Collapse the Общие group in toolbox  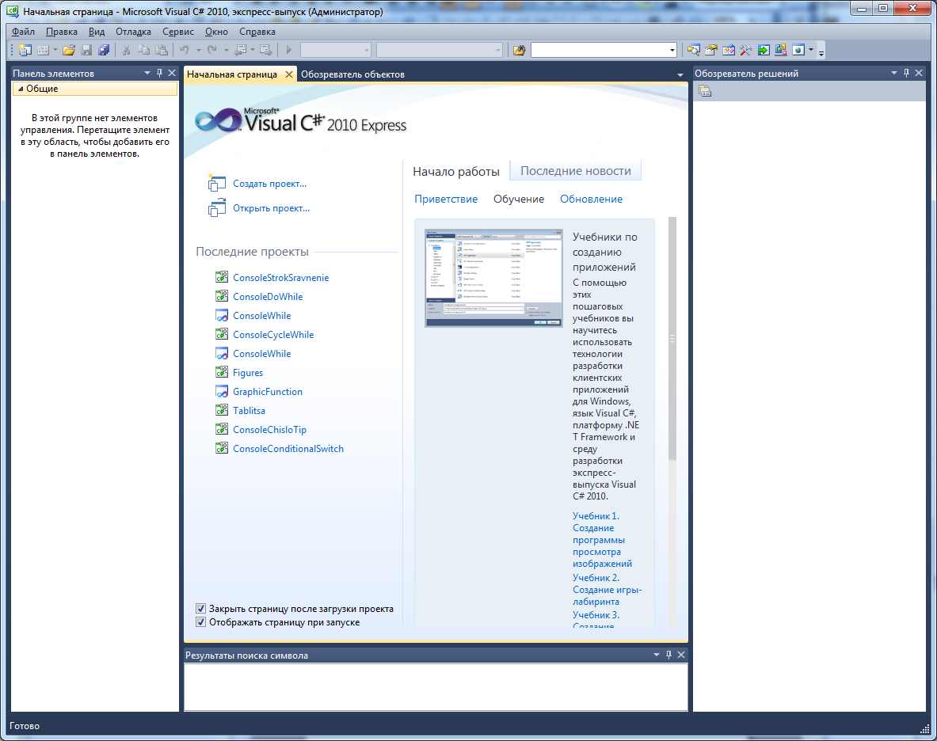pos(21,89)
